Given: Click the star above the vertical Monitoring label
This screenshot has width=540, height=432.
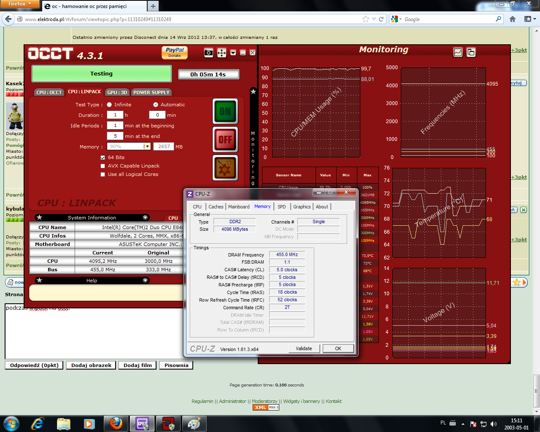Looking at the screenshot, I should point(253,92).
